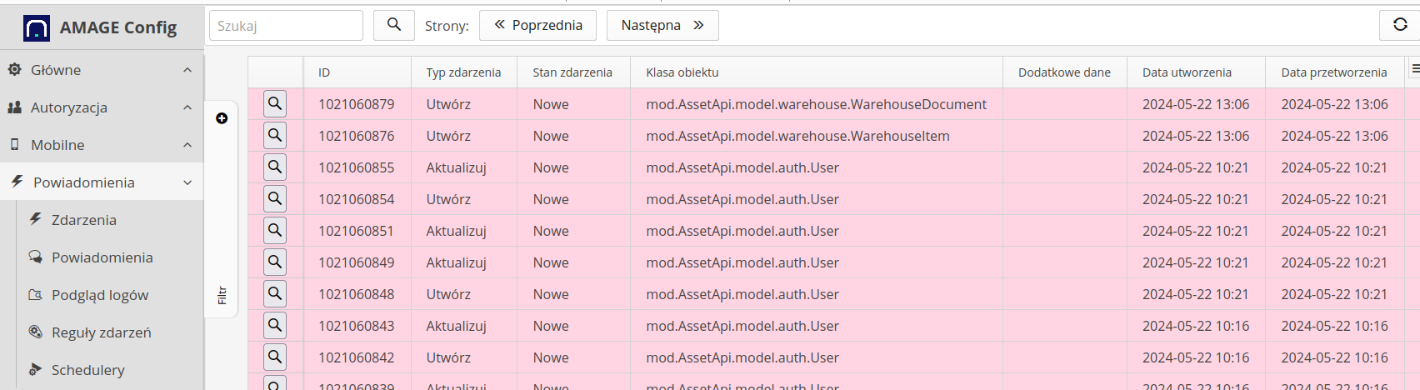This screenshot has height=390, width=1420.
Task: Click the AMAGE Config logo icon
Action: 37,28
